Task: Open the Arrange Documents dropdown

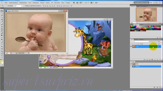Action: 92,3
